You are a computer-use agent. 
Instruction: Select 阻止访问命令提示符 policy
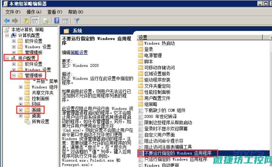164,141
